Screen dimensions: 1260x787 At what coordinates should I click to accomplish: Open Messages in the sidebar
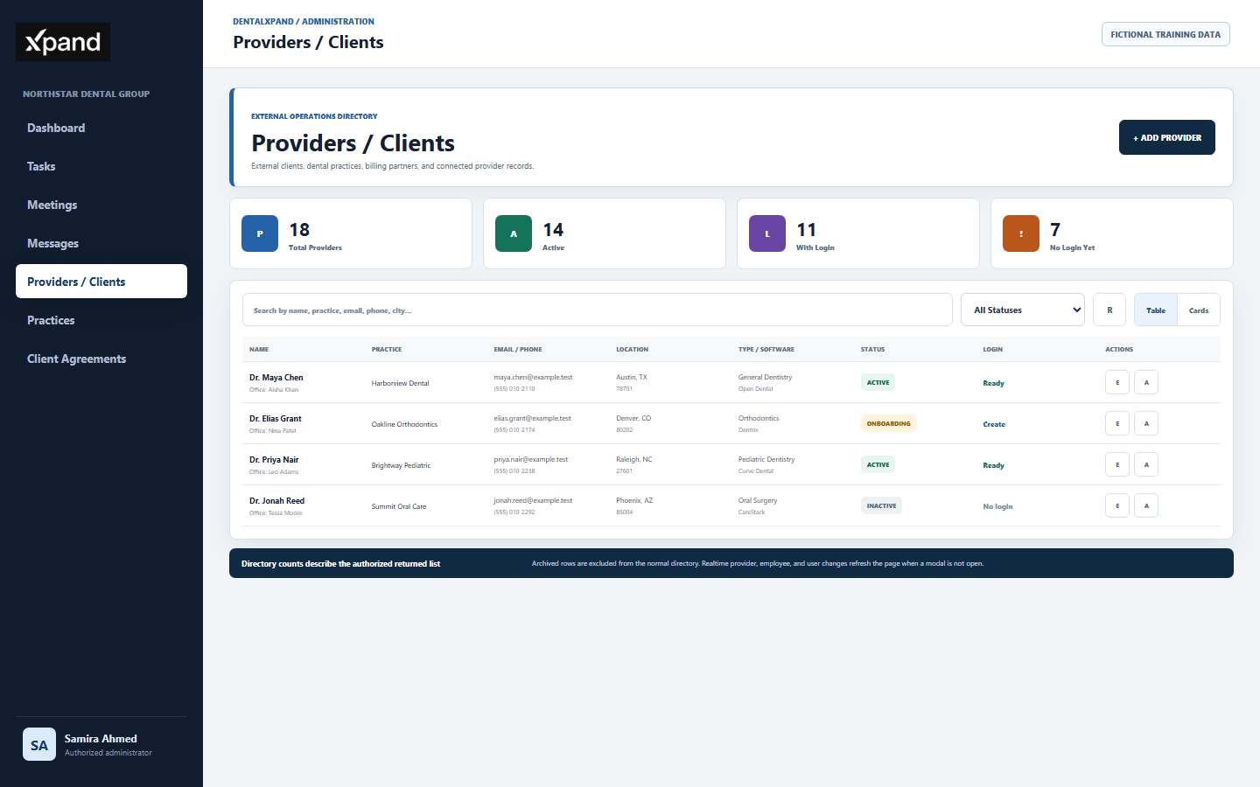click(101, 243)
